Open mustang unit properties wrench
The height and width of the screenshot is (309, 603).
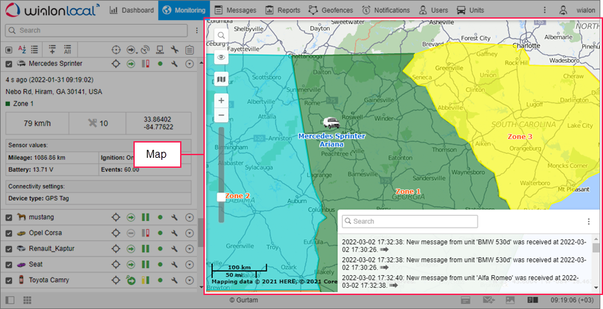(x=175, y=218)
